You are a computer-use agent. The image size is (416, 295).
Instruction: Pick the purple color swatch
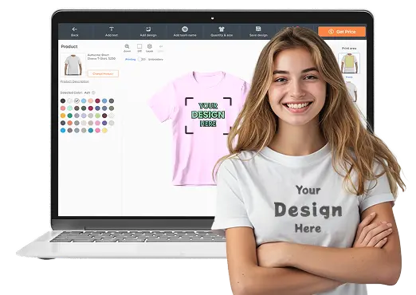pos(104,123)
